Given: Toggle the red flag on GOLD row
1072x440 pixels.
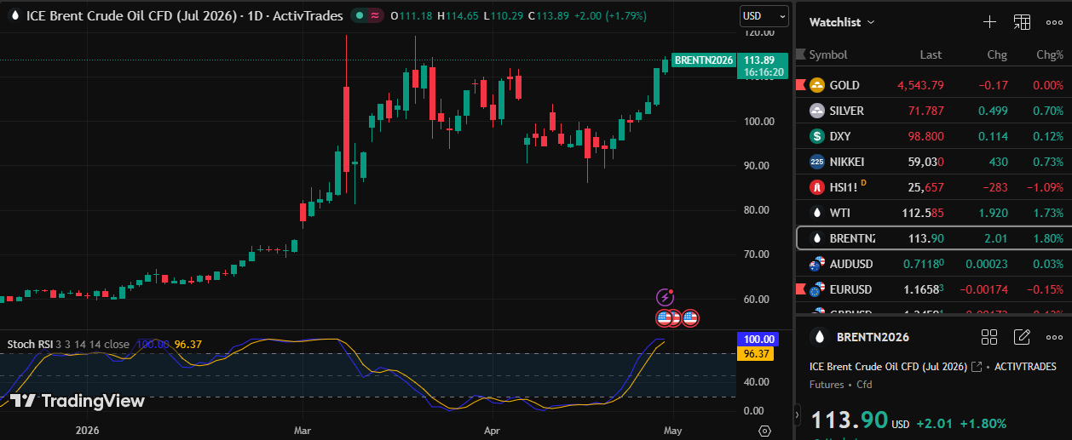Looking at the screenshot, I should point(800,85).
